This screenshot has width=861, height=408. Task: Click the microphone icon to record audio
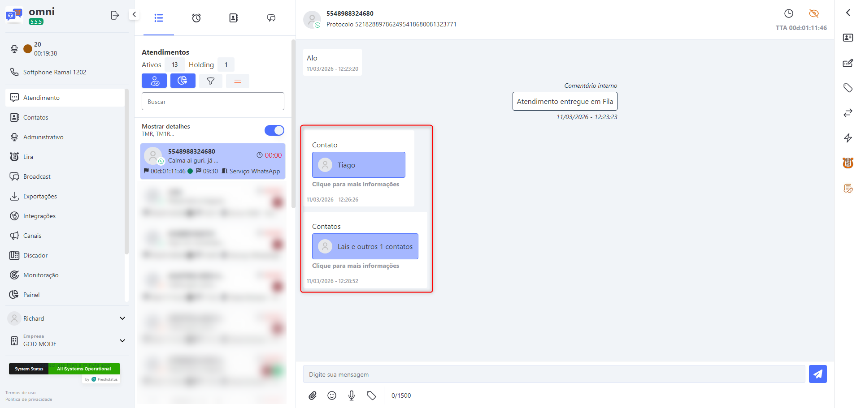351,395
